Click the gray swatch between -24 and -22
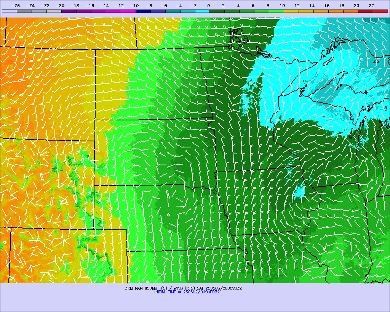Screen dimensions: 390x312 (39, 11)
